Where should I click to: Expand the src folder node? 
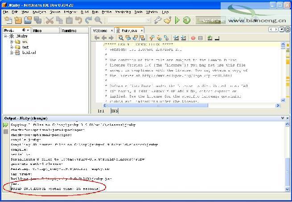pos(12,41)
